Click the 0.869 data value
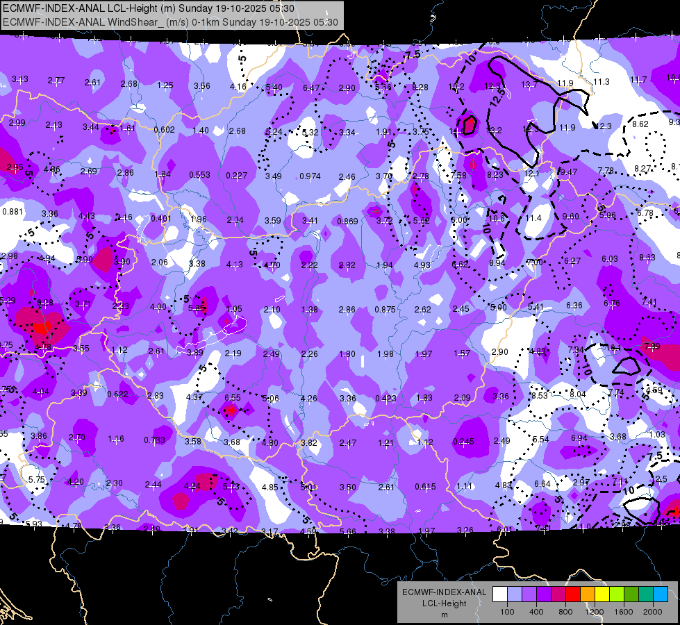The width and height of the screenshot is (680, 625). tap(347, 222)
